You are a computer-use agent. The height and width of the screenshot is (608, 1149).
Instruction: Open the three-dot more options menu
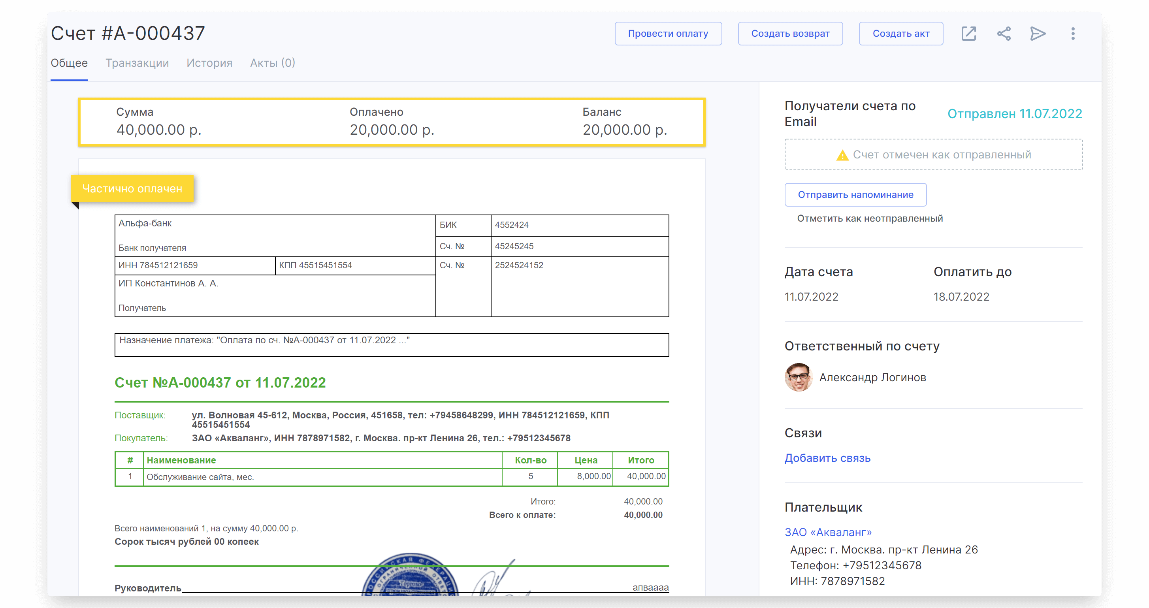point(1073,34)
